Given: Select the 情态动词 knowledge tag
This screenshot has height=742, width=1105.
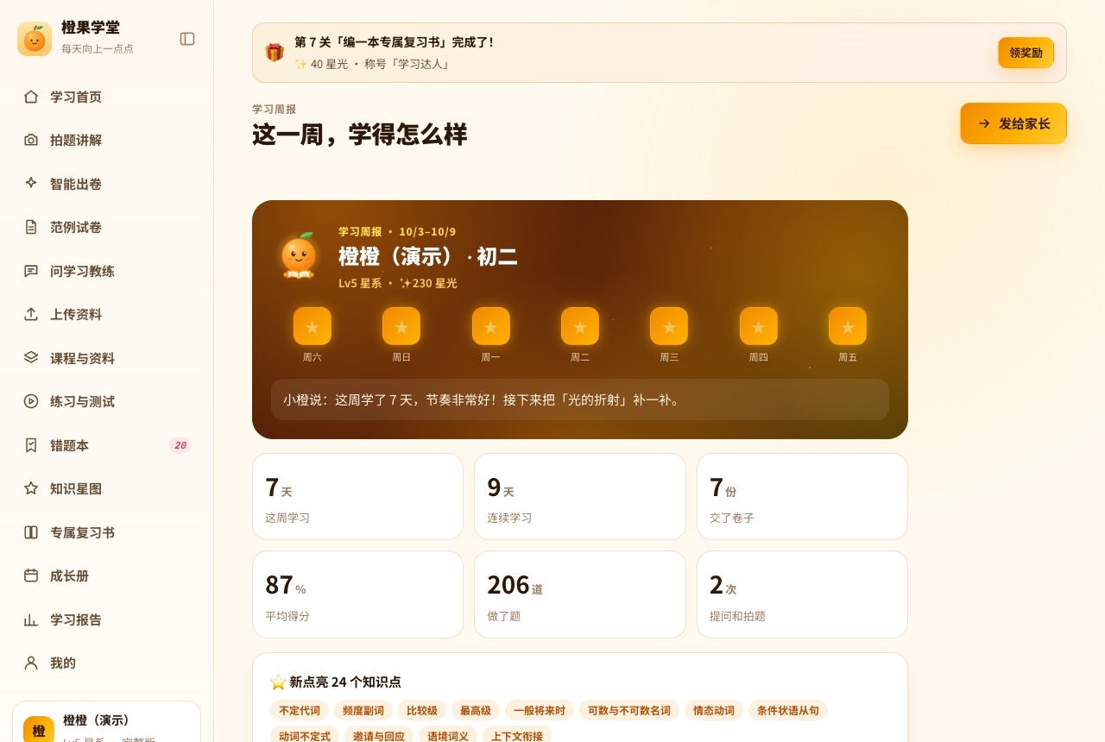Looking at the screenshot, I should (x=714, y=710).
